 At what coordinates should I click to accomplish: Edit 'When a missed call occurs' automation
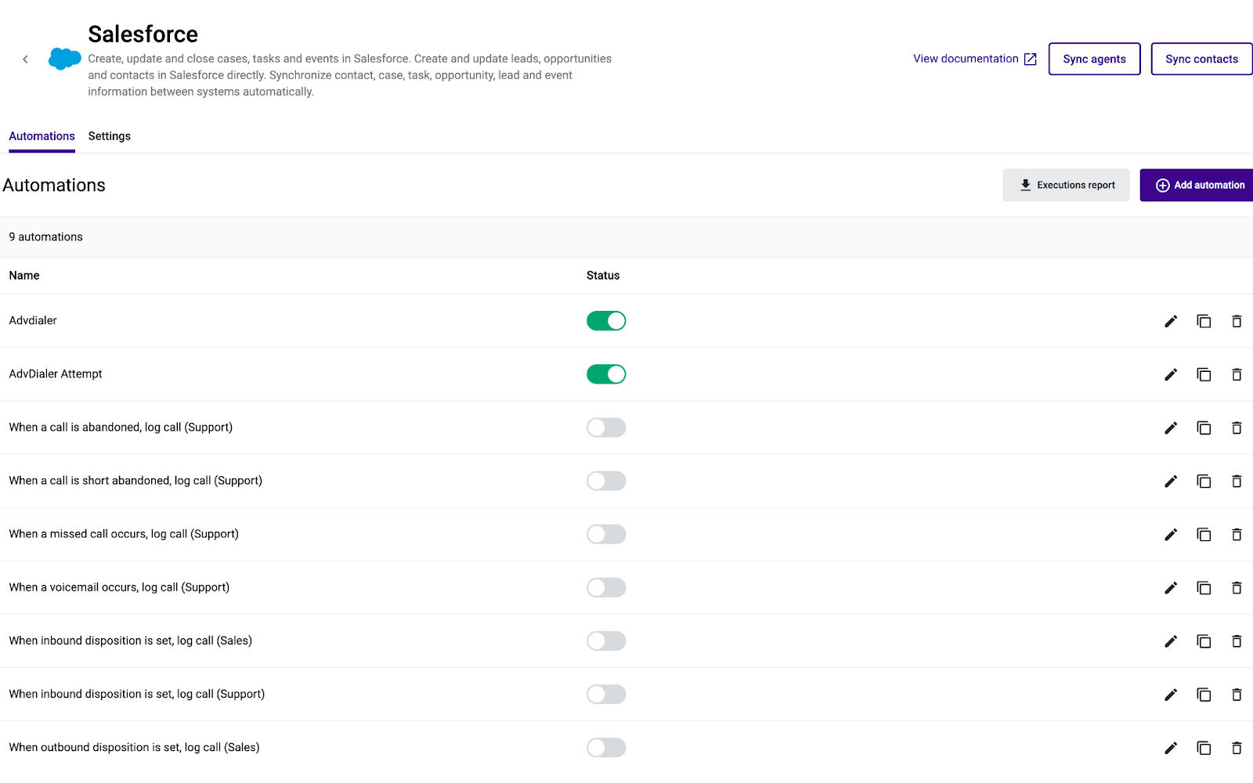coord(1171,534)
